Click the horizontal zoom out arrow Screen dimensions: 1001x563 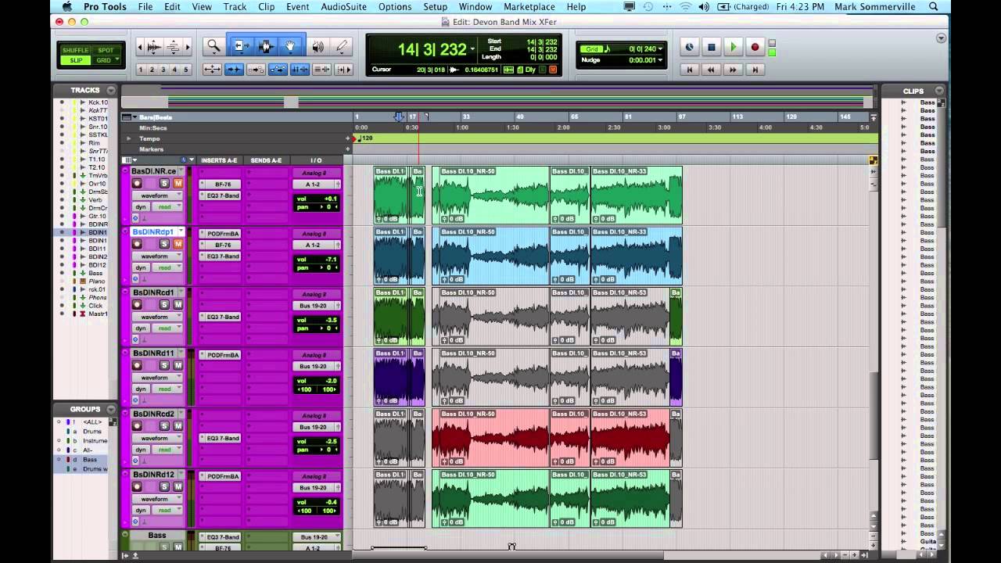140,47
